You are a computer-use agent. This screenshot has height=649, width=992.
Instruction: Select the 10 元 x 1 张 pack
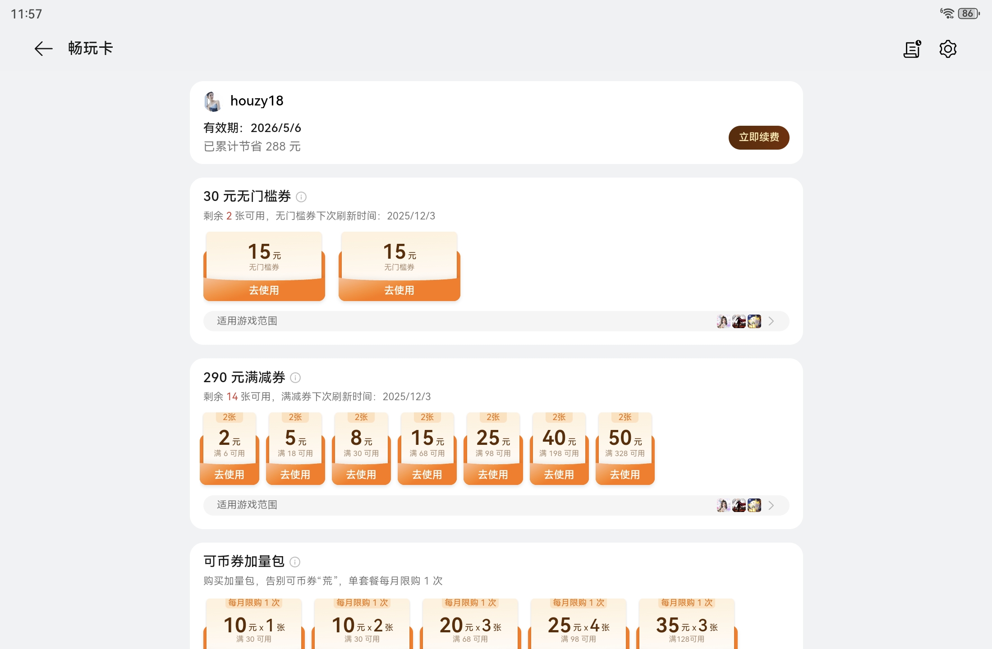[x=254, y=626]
